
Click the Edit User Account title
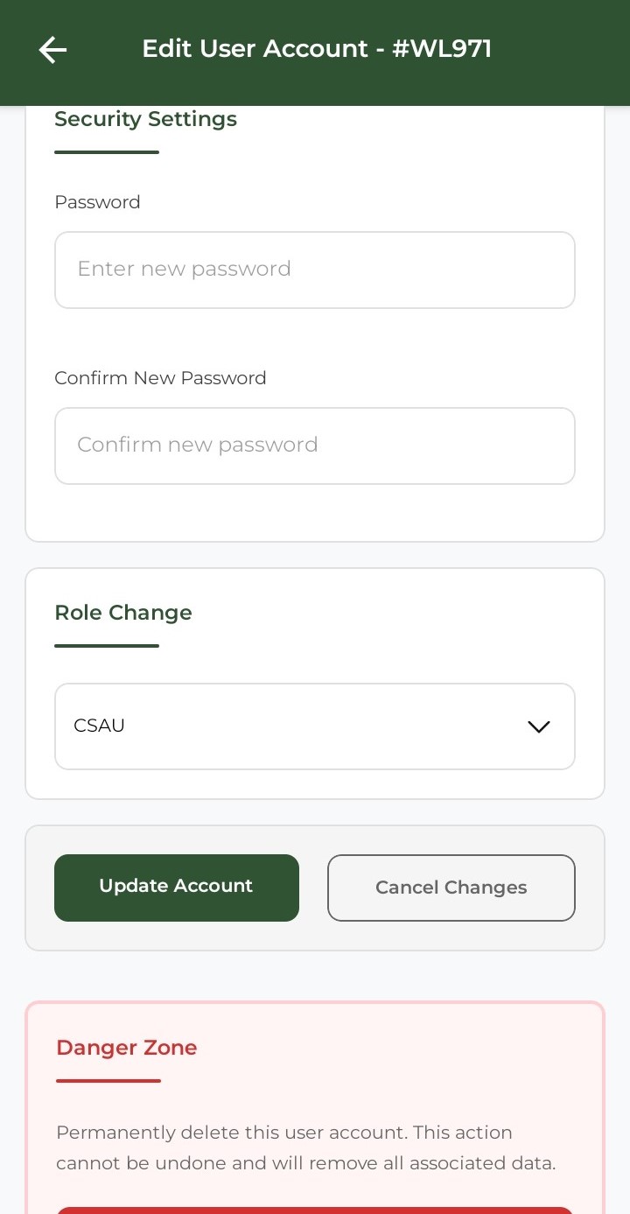pyautogui.click(x=255, y=49)
